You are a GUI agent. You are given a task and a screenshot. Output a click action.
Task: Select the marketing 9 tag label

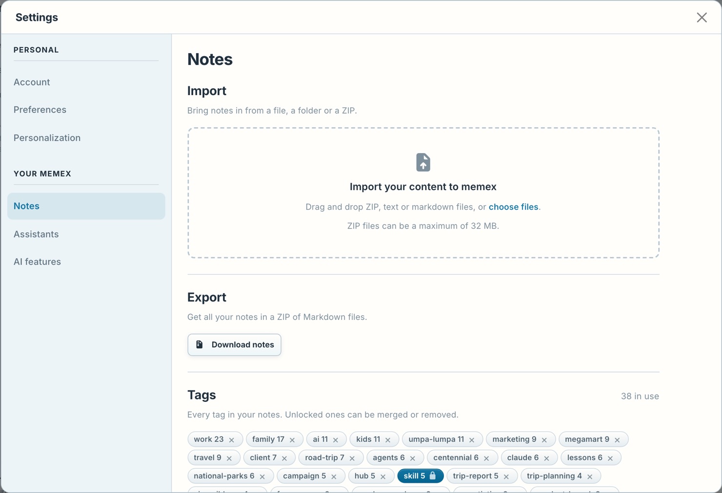[514, 439]
